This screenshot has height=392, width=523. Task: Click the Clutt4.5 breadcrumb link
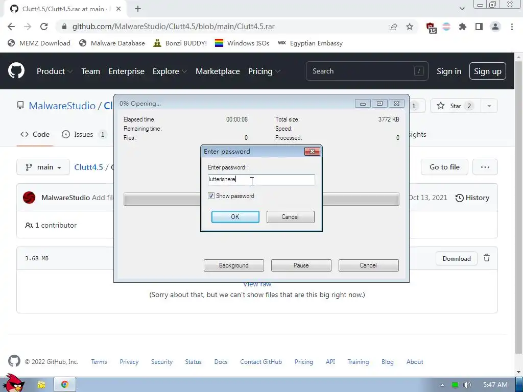coord(88,167)
